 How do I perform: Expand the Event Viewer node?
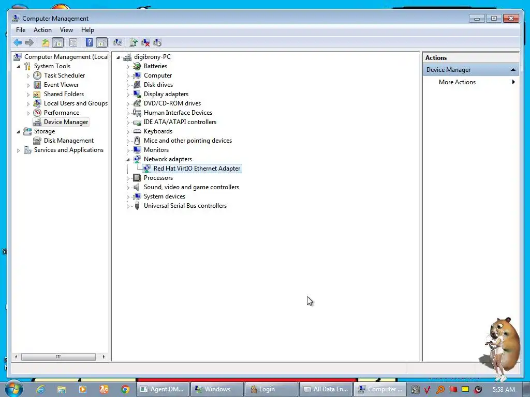[28, 85]
